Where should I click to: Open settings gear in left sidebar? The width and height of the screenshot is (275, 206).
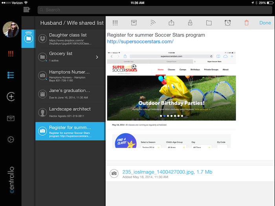(11, 139)
